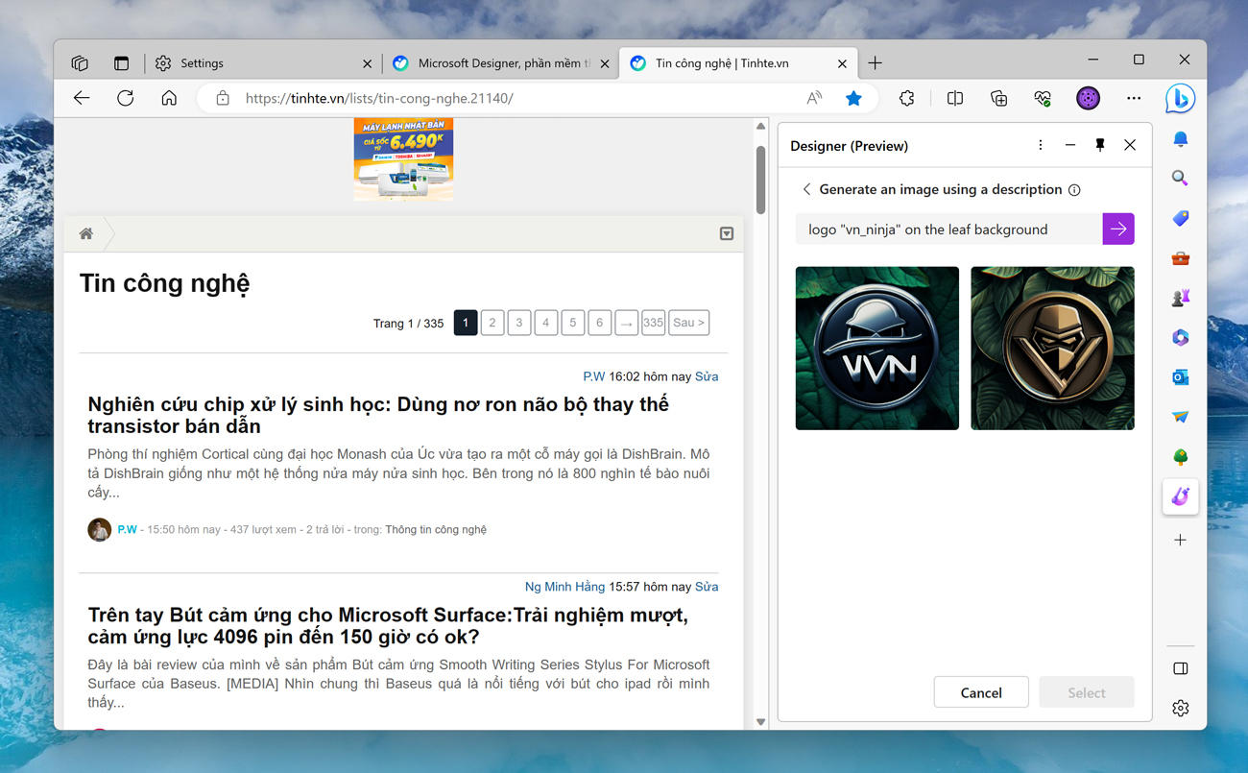Go to next page Sau
This screenshot has width=1248, height=773.
[x=688, y=323]
